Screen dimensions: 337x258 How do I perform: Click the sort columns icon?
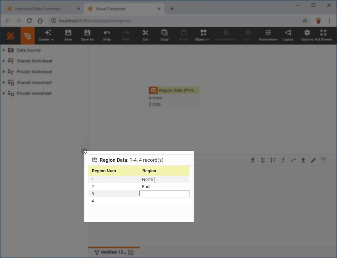pos(273,160)
